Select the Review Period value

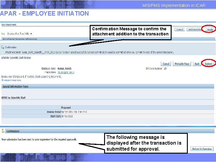tap(74, 112)
